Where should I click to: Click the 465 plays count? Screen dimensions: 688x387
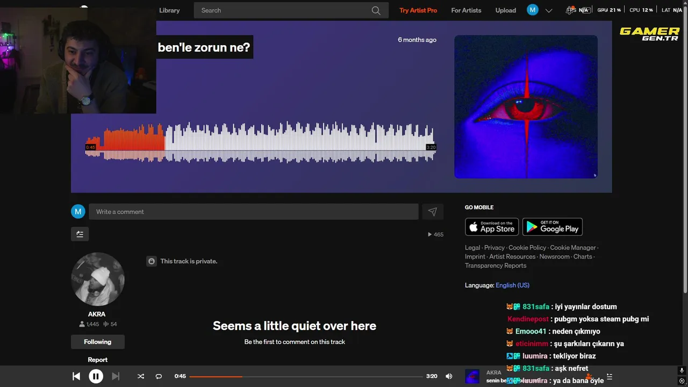point(435,234)
